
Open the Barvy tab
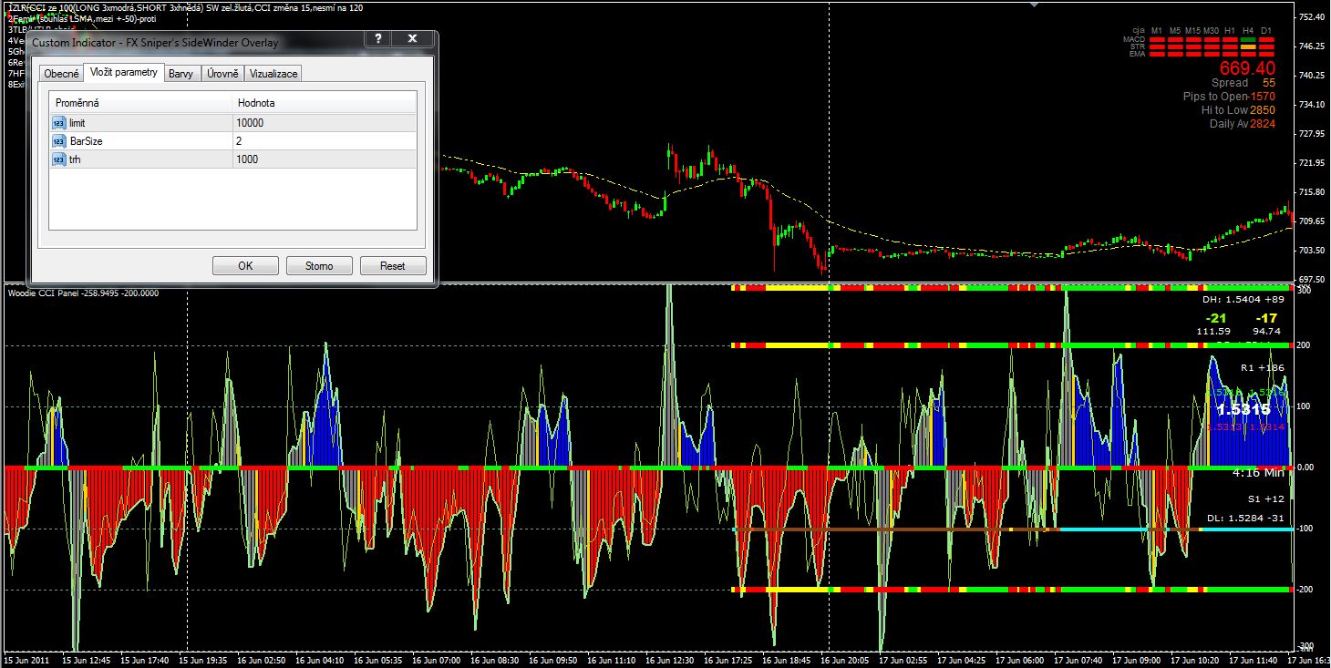[182, 74]
